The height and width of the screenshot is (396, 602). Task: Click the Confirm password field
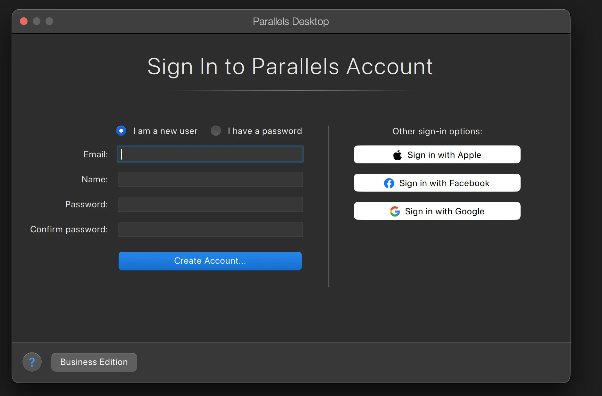coord(210,229)
